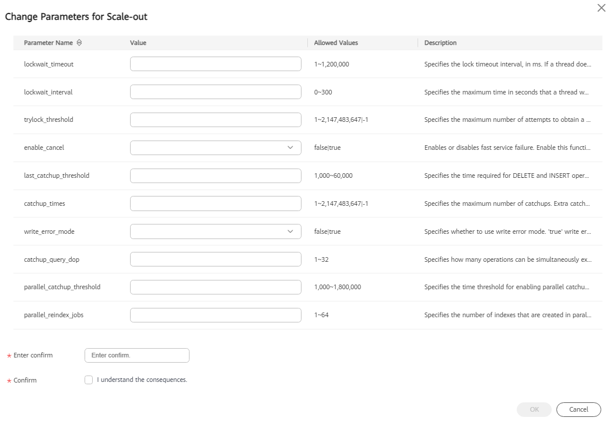Click the Parameter Name column header
The width and height of the screenshot is (610, 421).
(48, 43)
